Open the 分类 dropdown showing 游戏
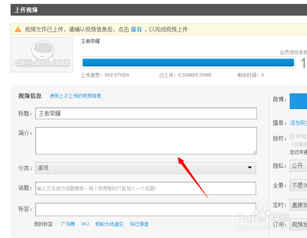The width and height of the screenshot is (307, 238). 146,168
